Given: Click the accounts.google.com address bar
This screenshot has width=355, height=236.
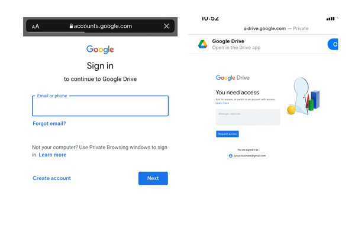Looking at the screenshot, I should 100,27.
